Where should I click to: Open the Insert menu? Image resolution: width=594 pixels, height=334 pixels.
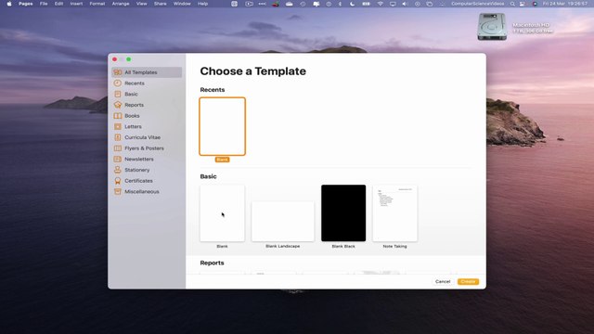pyautogui.click(x=76, y=4)
